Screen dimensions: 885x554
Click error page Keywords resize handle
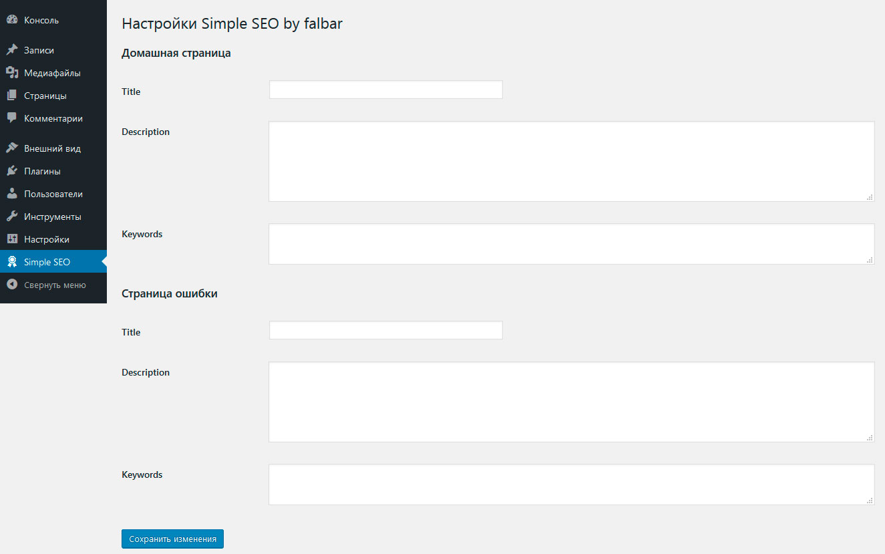coord(870,501)
